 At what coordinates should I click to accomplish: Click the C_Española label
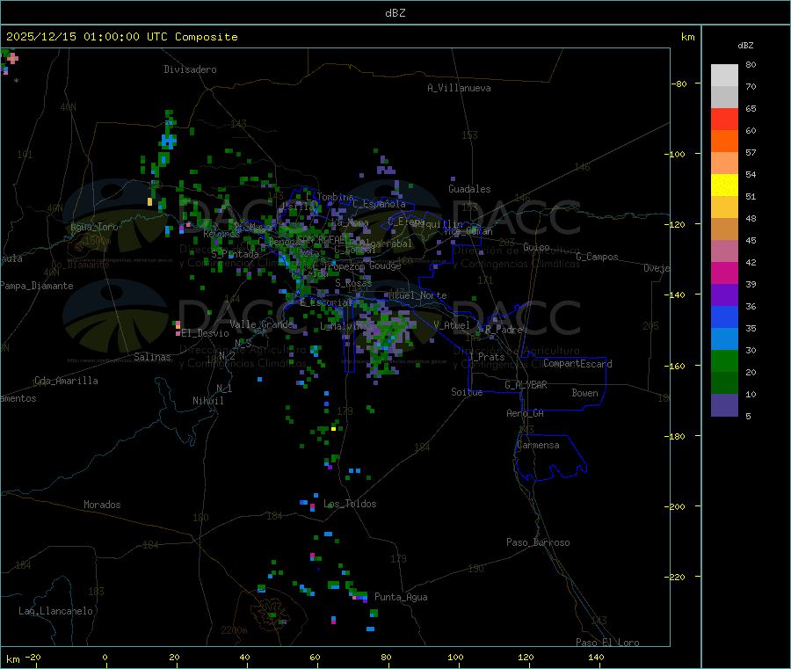click(x=379, y=204)
